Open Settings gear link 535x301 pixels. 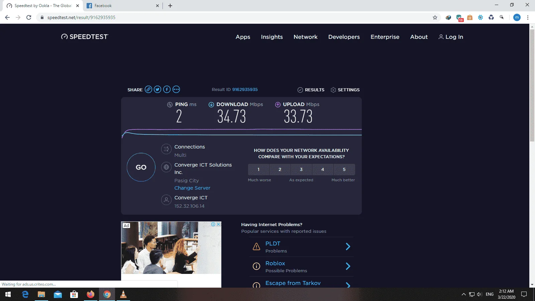coord(345,90)
